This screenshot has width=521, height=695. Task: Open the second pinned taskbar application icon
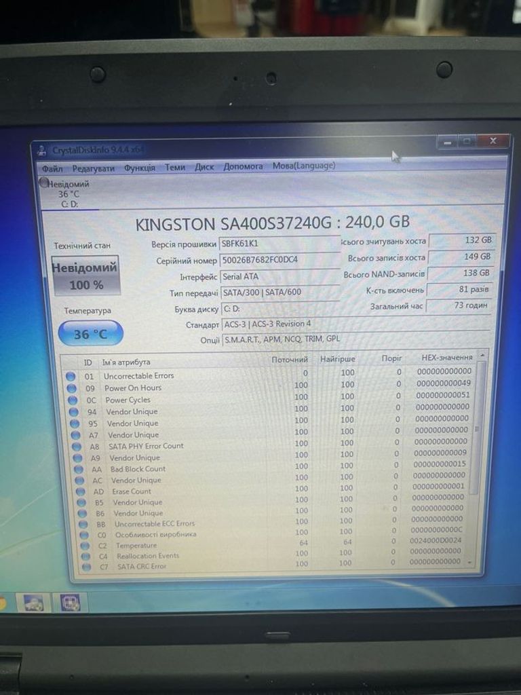click(x=70, y=602)
